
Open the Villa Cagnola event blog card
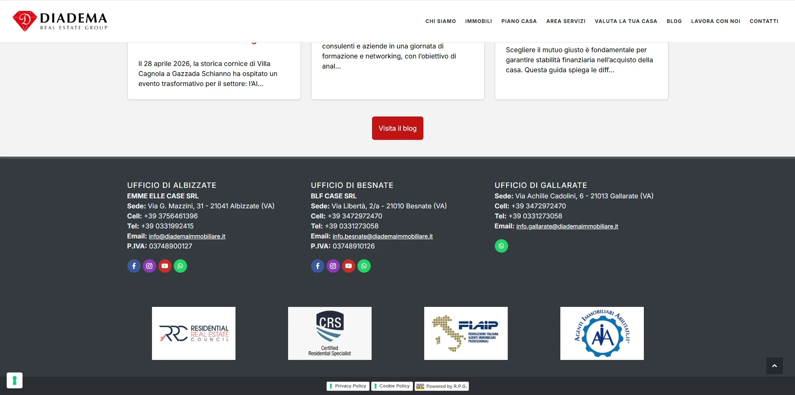click(x=214, y=71)
